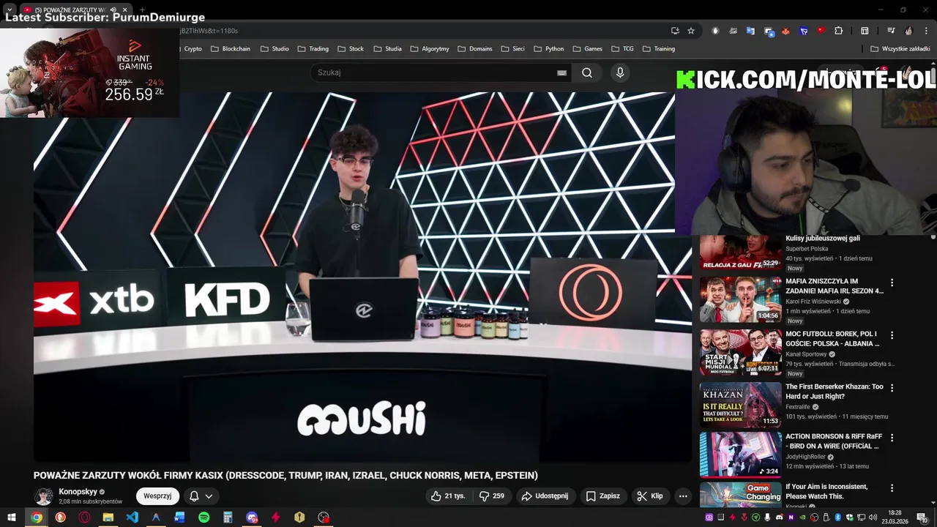Mute the tab via speaker icon
The width and height of the screenshot is (937, 527).
pos(113,10)
